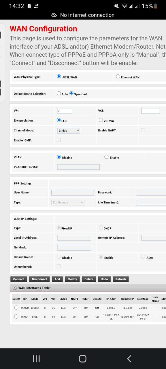The image size is (166, 369).
Task: Focus the VPI input field
Action: click(x=65, y=111)
